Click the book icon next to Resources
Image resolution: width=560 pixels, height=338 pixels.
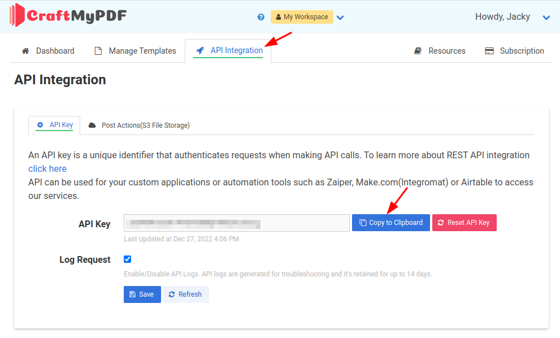pos(418,51)
